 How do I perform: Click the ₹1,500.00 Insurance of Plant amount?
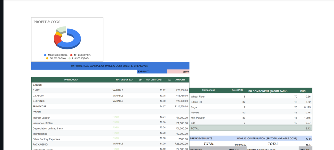pos(182,123)
